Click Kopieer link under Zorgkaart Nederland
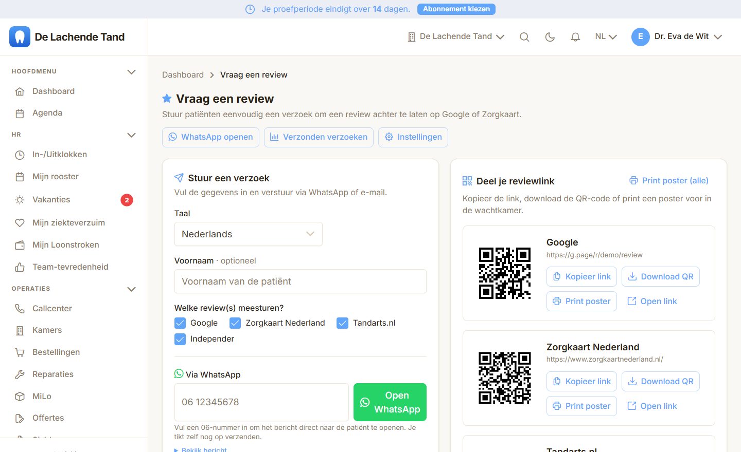Image resolution: width=741 pixels, height=452 pixels. [x=581, y=382]
